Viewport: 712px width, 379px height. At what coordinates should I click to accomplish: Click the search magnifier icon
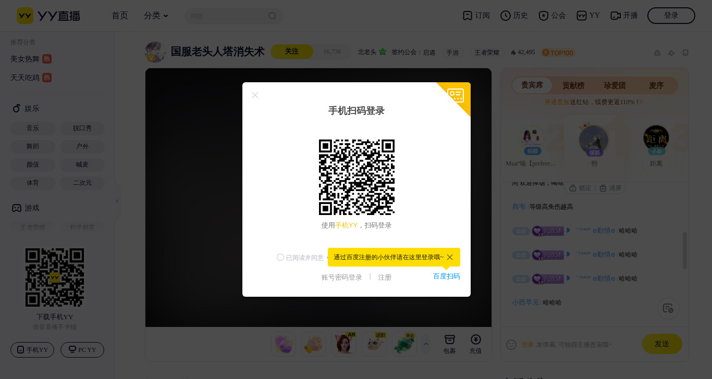tap(272, 16)
